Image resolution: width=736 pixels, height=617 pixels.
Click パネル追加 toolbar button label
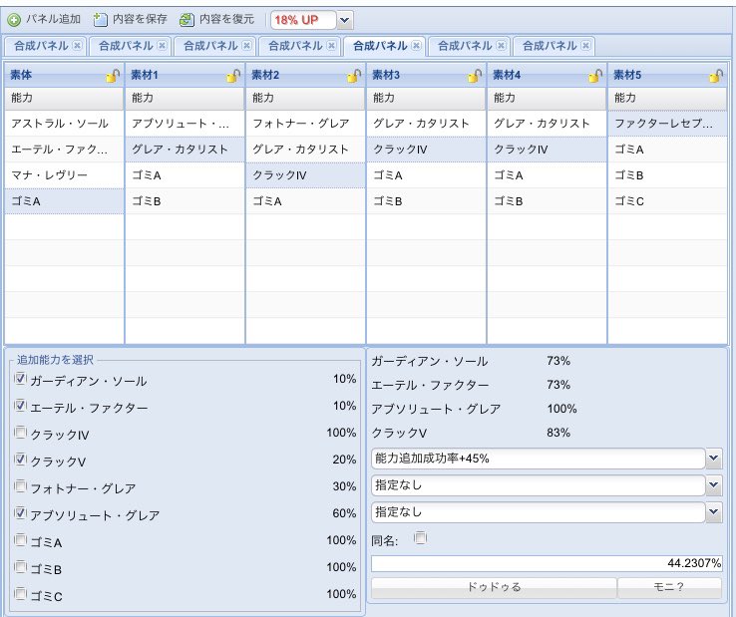pyautogui.click(x=53, y=19)
